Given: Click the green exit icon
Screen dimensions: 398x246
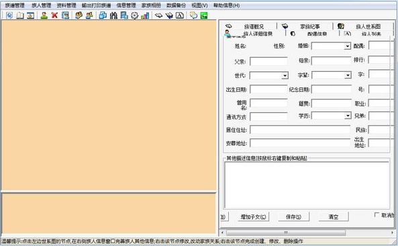Looking at the screenshot, I should tap(204, 15).
